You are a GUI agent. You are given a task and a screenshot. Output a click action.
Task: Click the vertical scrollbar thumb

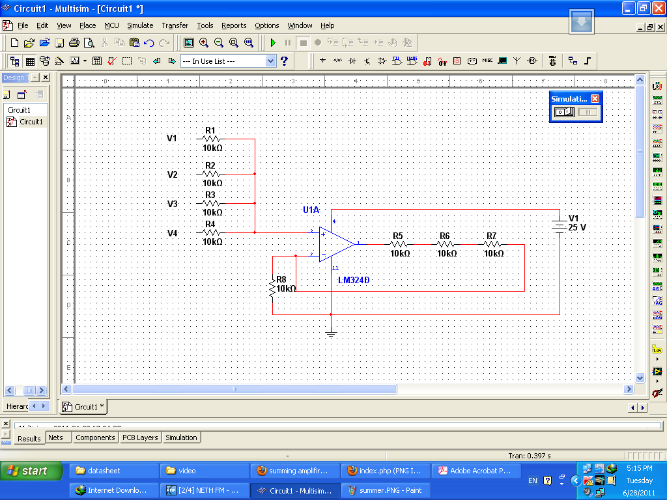point(640,151)
